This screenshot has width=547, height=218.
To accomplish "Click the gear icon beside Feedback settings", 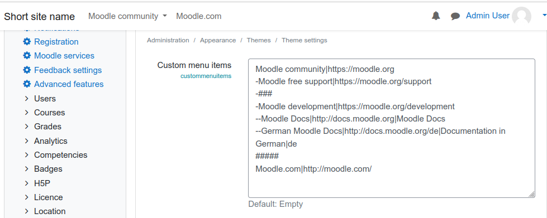I will [x=27, y=70].
